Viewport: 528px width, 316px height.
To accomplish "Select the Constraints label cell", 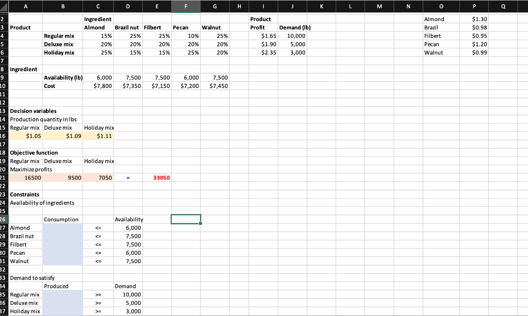I will click(26, 194).
